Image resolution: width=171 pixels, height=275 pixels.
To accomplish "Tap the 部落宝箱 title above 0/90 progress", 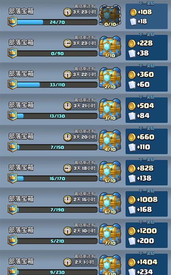I will click(x=21, y=43).
